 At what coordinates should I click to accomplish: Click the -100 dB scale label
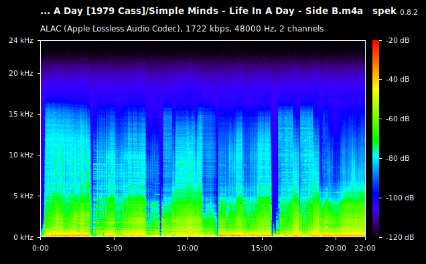pos(400,198)
